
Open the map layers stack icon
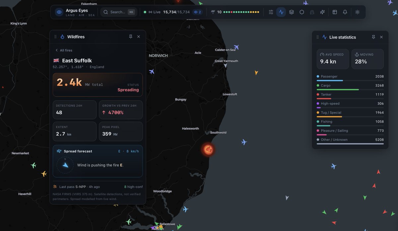(x=292, y=12)
